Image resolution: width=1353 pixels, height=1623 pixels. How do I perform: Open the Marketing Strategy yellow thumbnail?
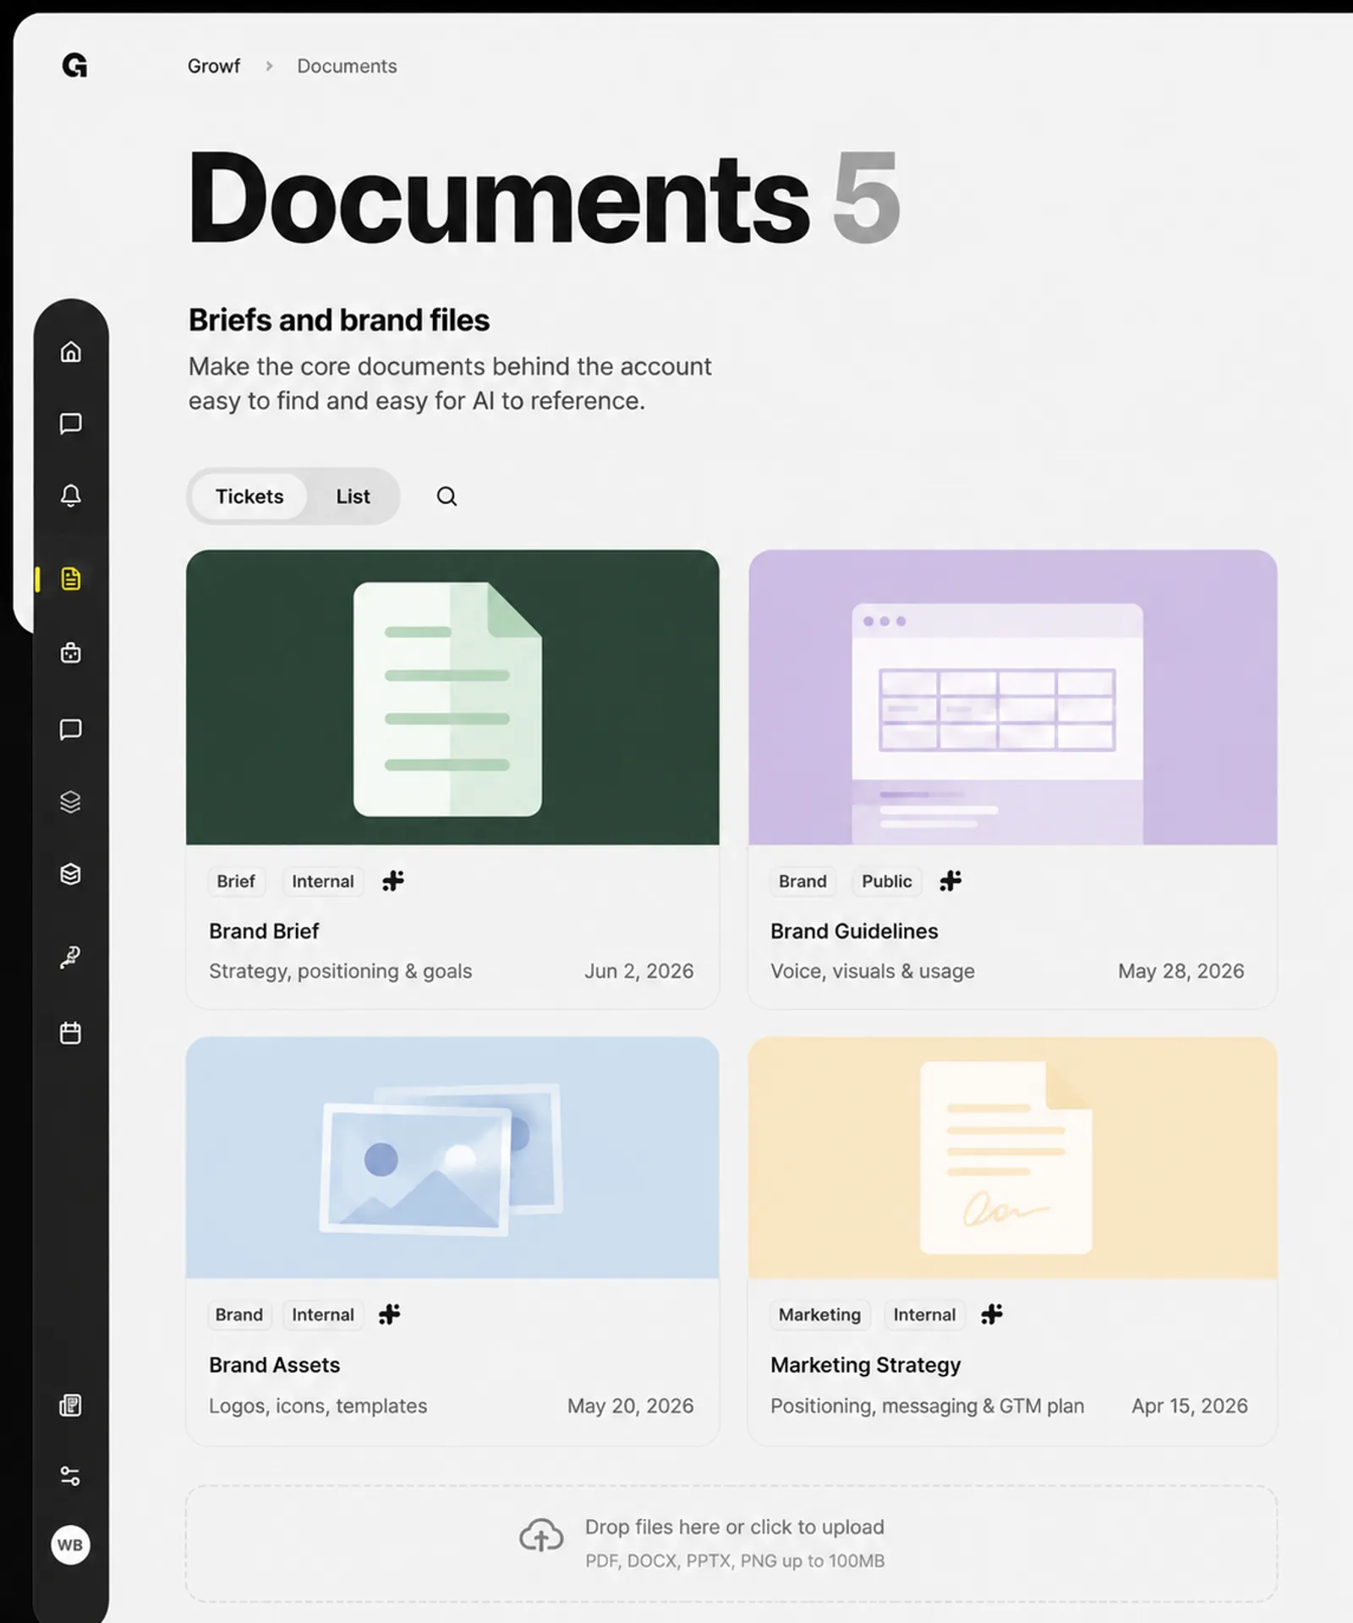pyautogui.click(x=1012, y=1158)
